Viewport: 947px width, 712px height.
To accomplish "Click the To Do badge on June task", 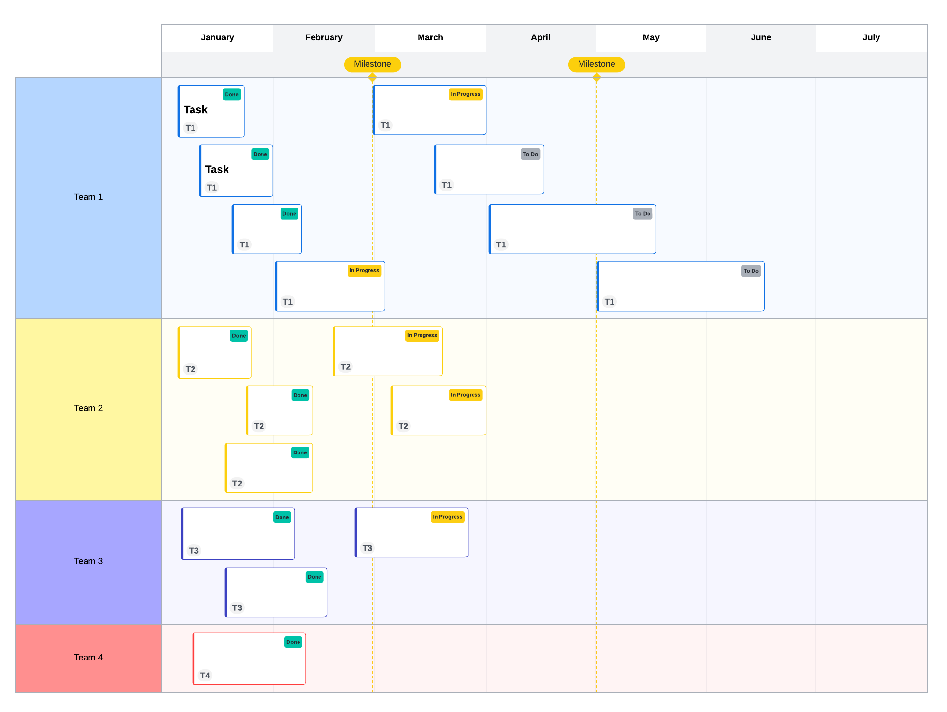I will (751, 271).
